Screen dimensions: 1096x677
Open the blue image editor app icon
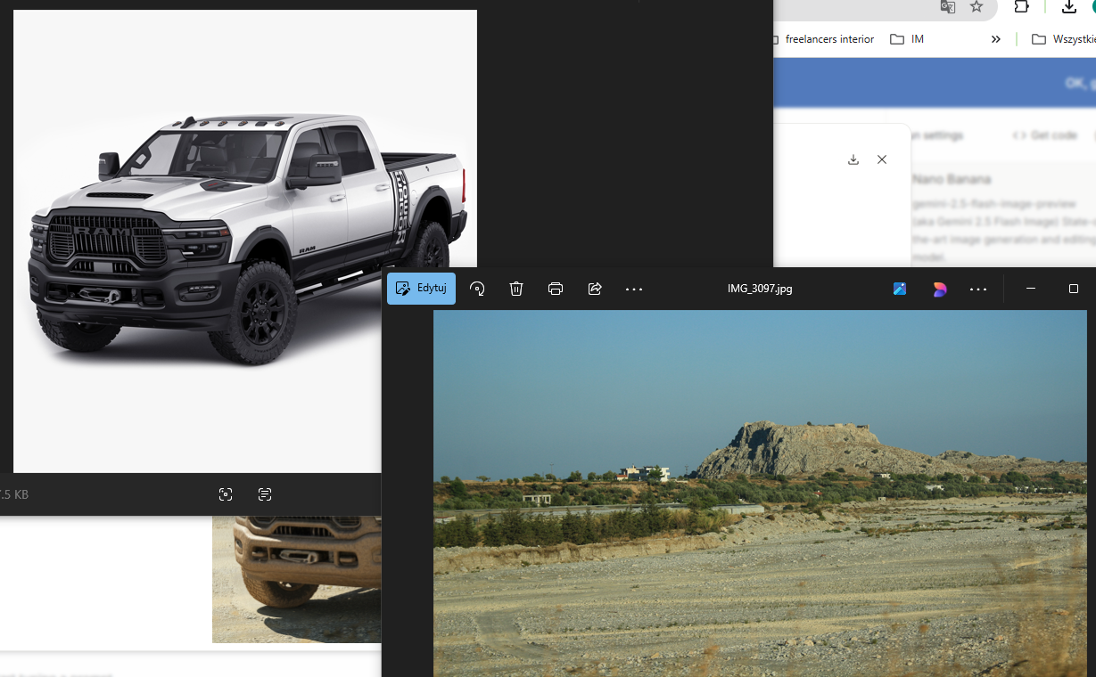[x=900, y=289]
